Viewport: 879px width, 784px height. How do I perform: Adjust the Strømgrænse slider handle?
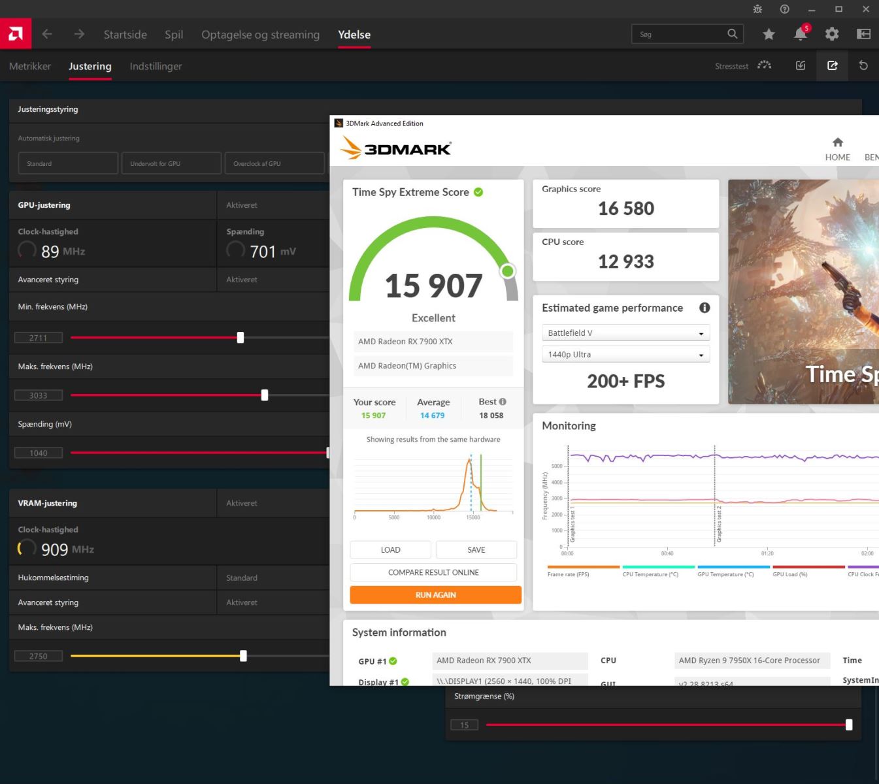pyautogui.click(x=849, y=725)
